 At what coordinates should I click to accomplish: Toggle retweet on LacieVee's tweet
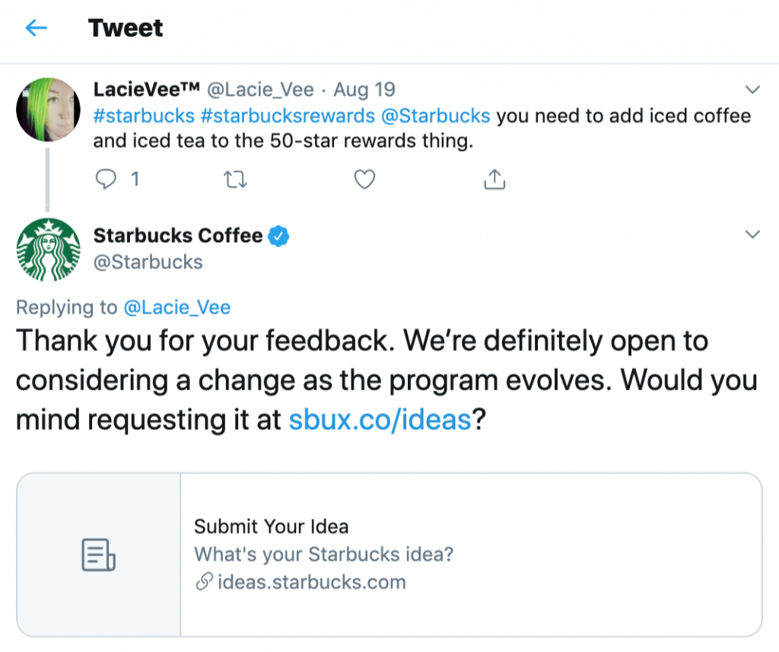[x=236, y=180]
